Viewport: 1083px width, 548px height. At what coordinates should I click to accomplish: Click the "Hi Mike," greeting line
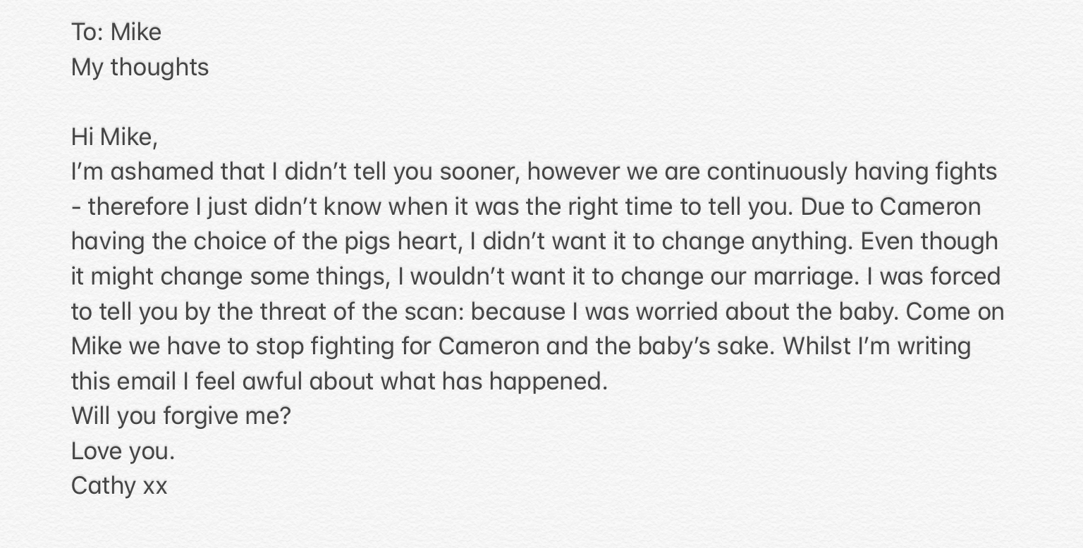pos(114,137)
